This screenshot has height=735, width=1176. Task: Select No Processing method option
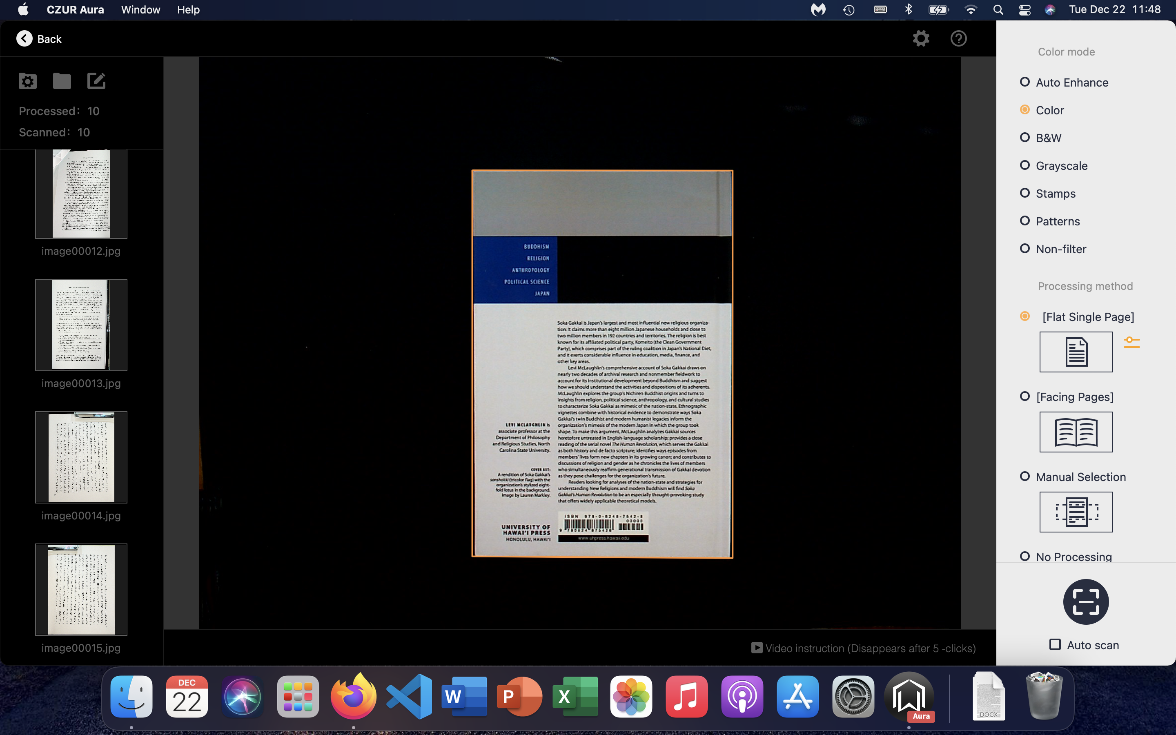(1025, 556)
